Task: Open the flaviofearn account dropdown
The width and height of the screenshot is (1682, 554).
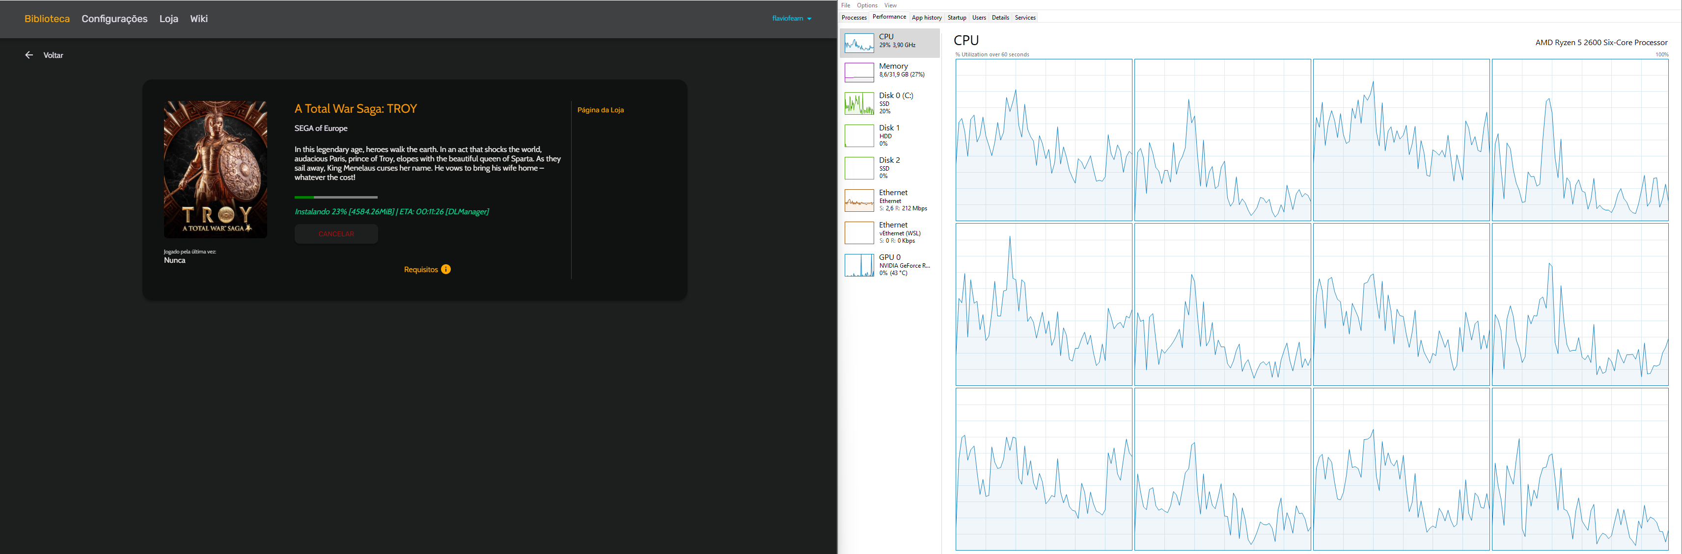Action: click(x=791, y=18)
